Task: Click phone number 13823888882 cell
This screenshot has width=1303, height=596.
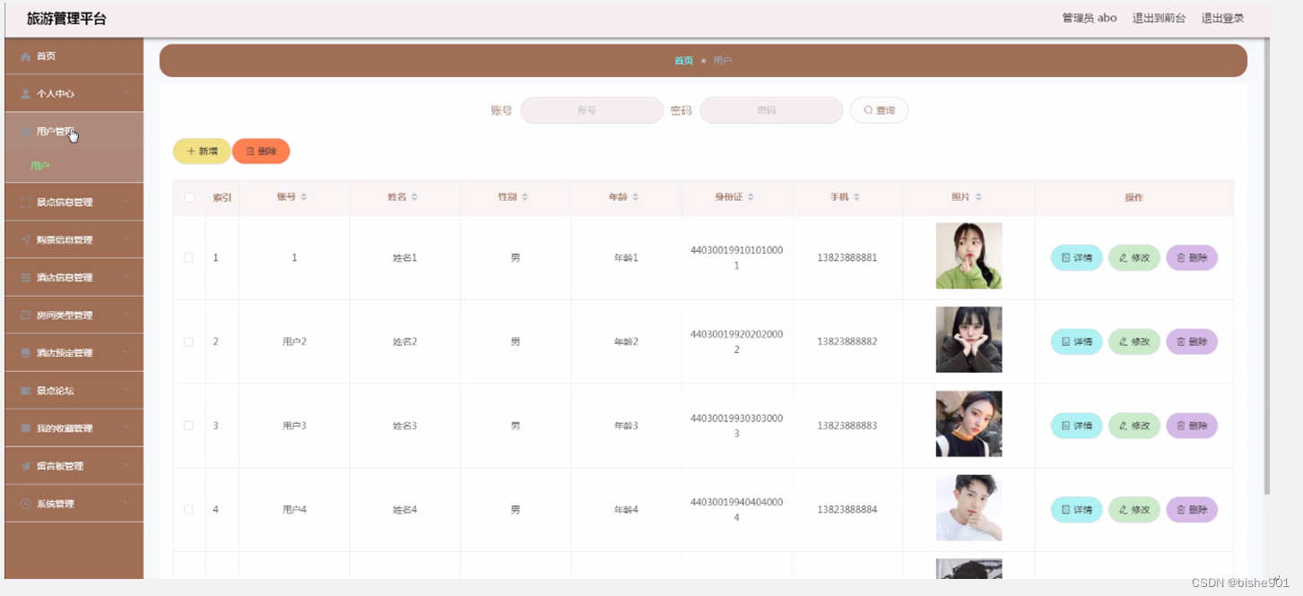Action: point(847,341)
